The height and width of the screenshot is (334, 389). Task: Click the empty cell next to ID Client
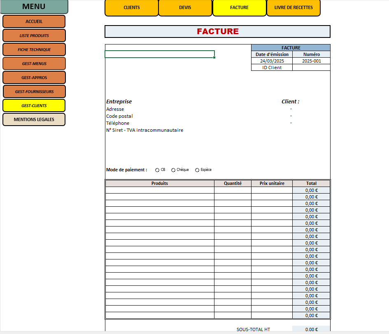click(311, 68)
